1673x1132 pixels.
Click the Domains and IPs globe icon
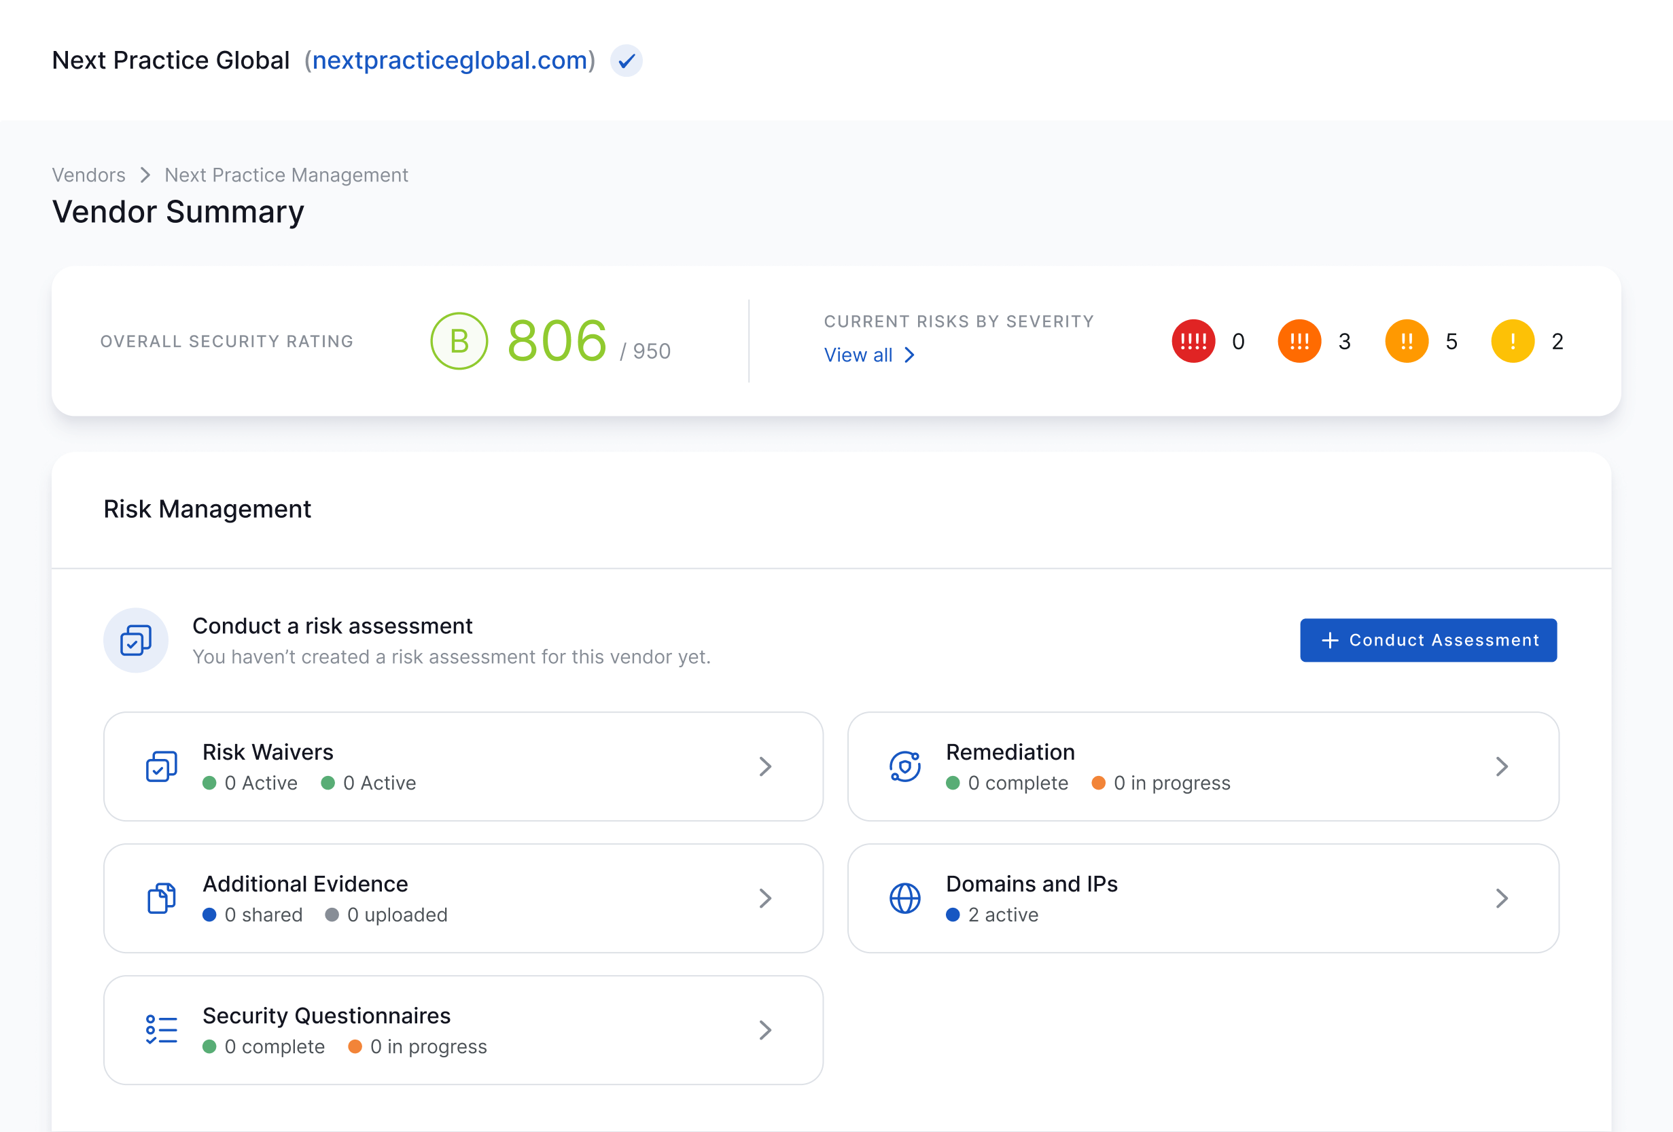click(904, 898)
